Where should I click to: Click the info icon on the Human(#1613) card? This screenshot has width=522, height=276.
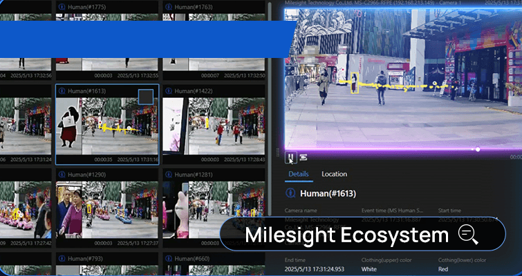62,91
